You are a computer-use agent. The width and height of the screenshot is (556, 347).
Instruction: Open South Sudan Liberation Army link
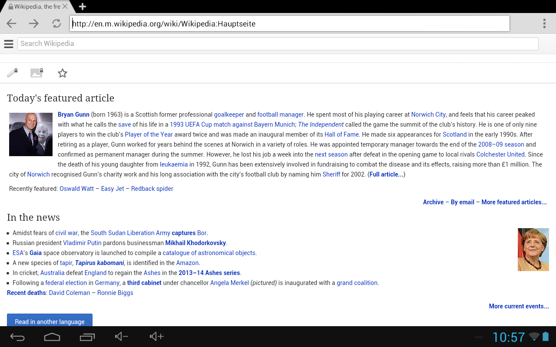pos(130,233)
